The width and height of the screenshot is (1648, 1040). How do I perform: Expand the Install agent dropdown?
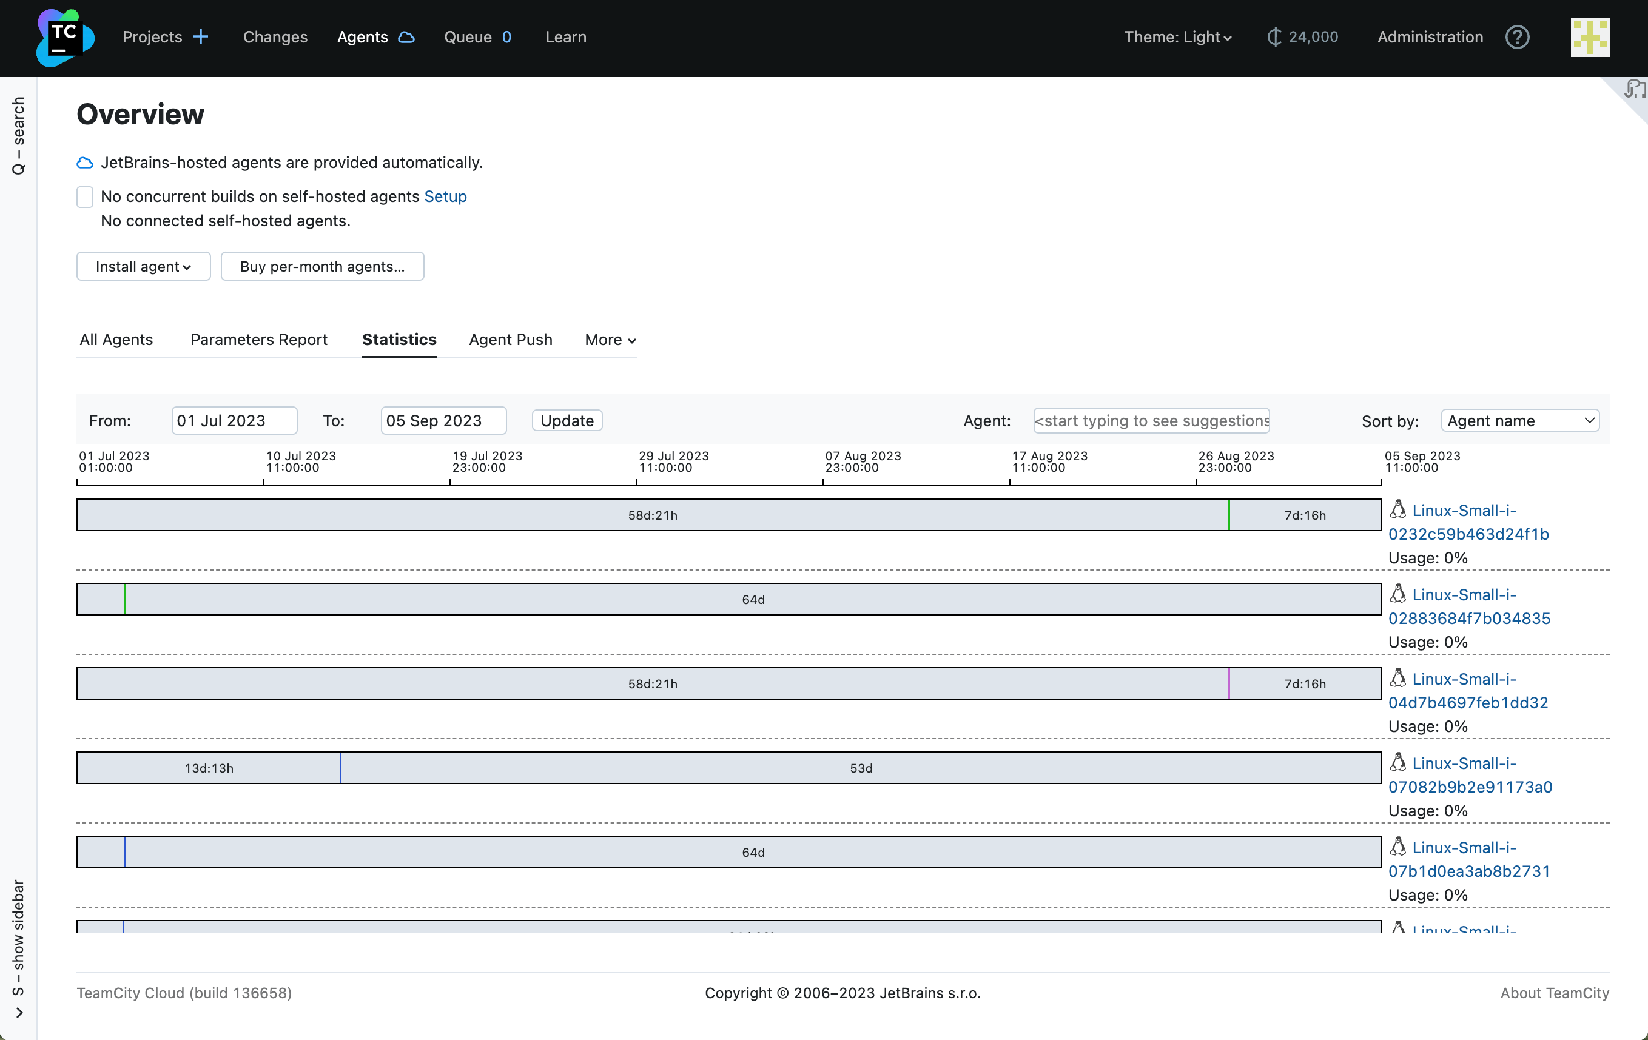[143, 267]
